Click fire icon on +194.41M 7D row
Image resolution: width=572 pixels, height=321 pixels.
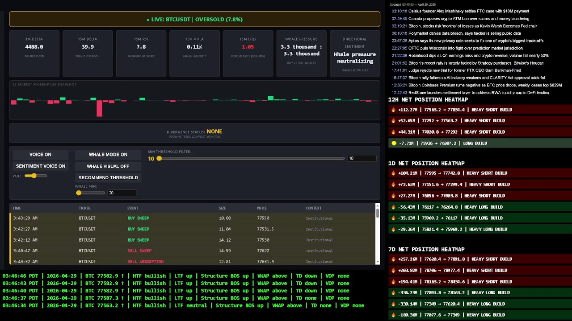point(394,282)
